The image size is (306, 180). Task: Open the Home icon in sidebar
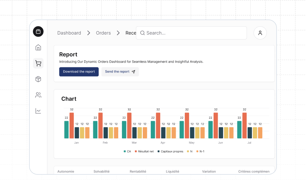pos(38,47)
